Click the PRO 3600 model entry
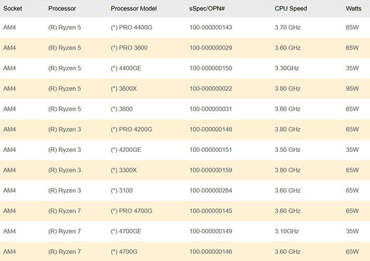This screenshot has height=261, width=370. (129, 48)
